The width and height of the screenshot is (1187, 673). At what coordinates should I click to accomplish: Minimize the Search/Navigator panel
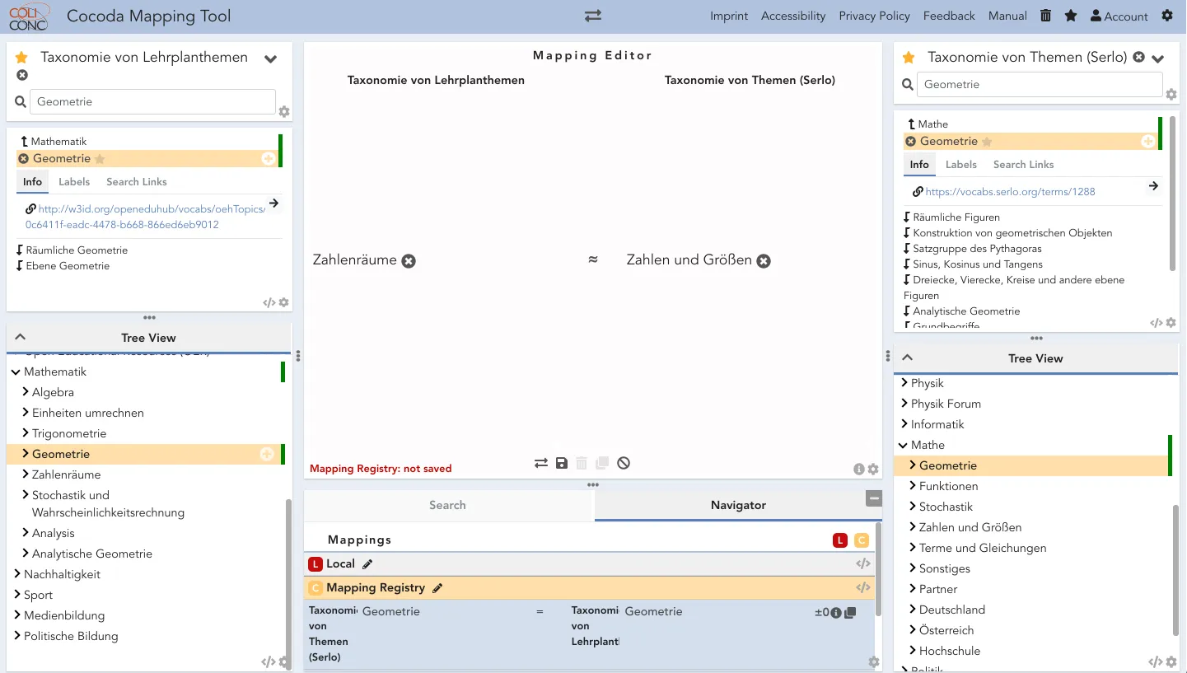point(874,498)
